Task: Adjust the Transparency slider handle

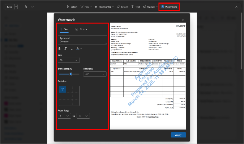Action: pos(70,74)
